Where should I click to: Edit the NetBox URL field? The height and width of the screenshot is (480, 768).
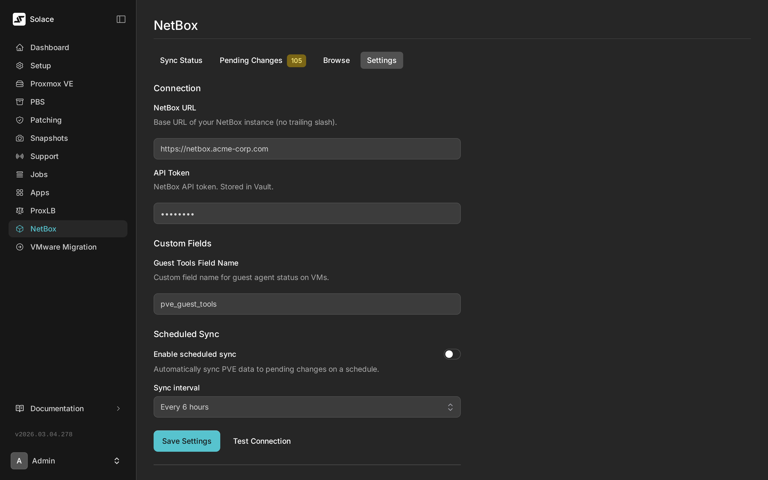pos(307,149)
